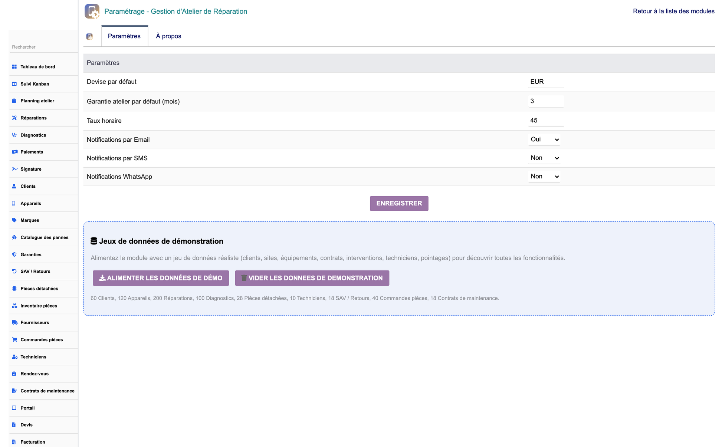Click the Clients person icon
722x447 pixels.
[x=14, y=186]
